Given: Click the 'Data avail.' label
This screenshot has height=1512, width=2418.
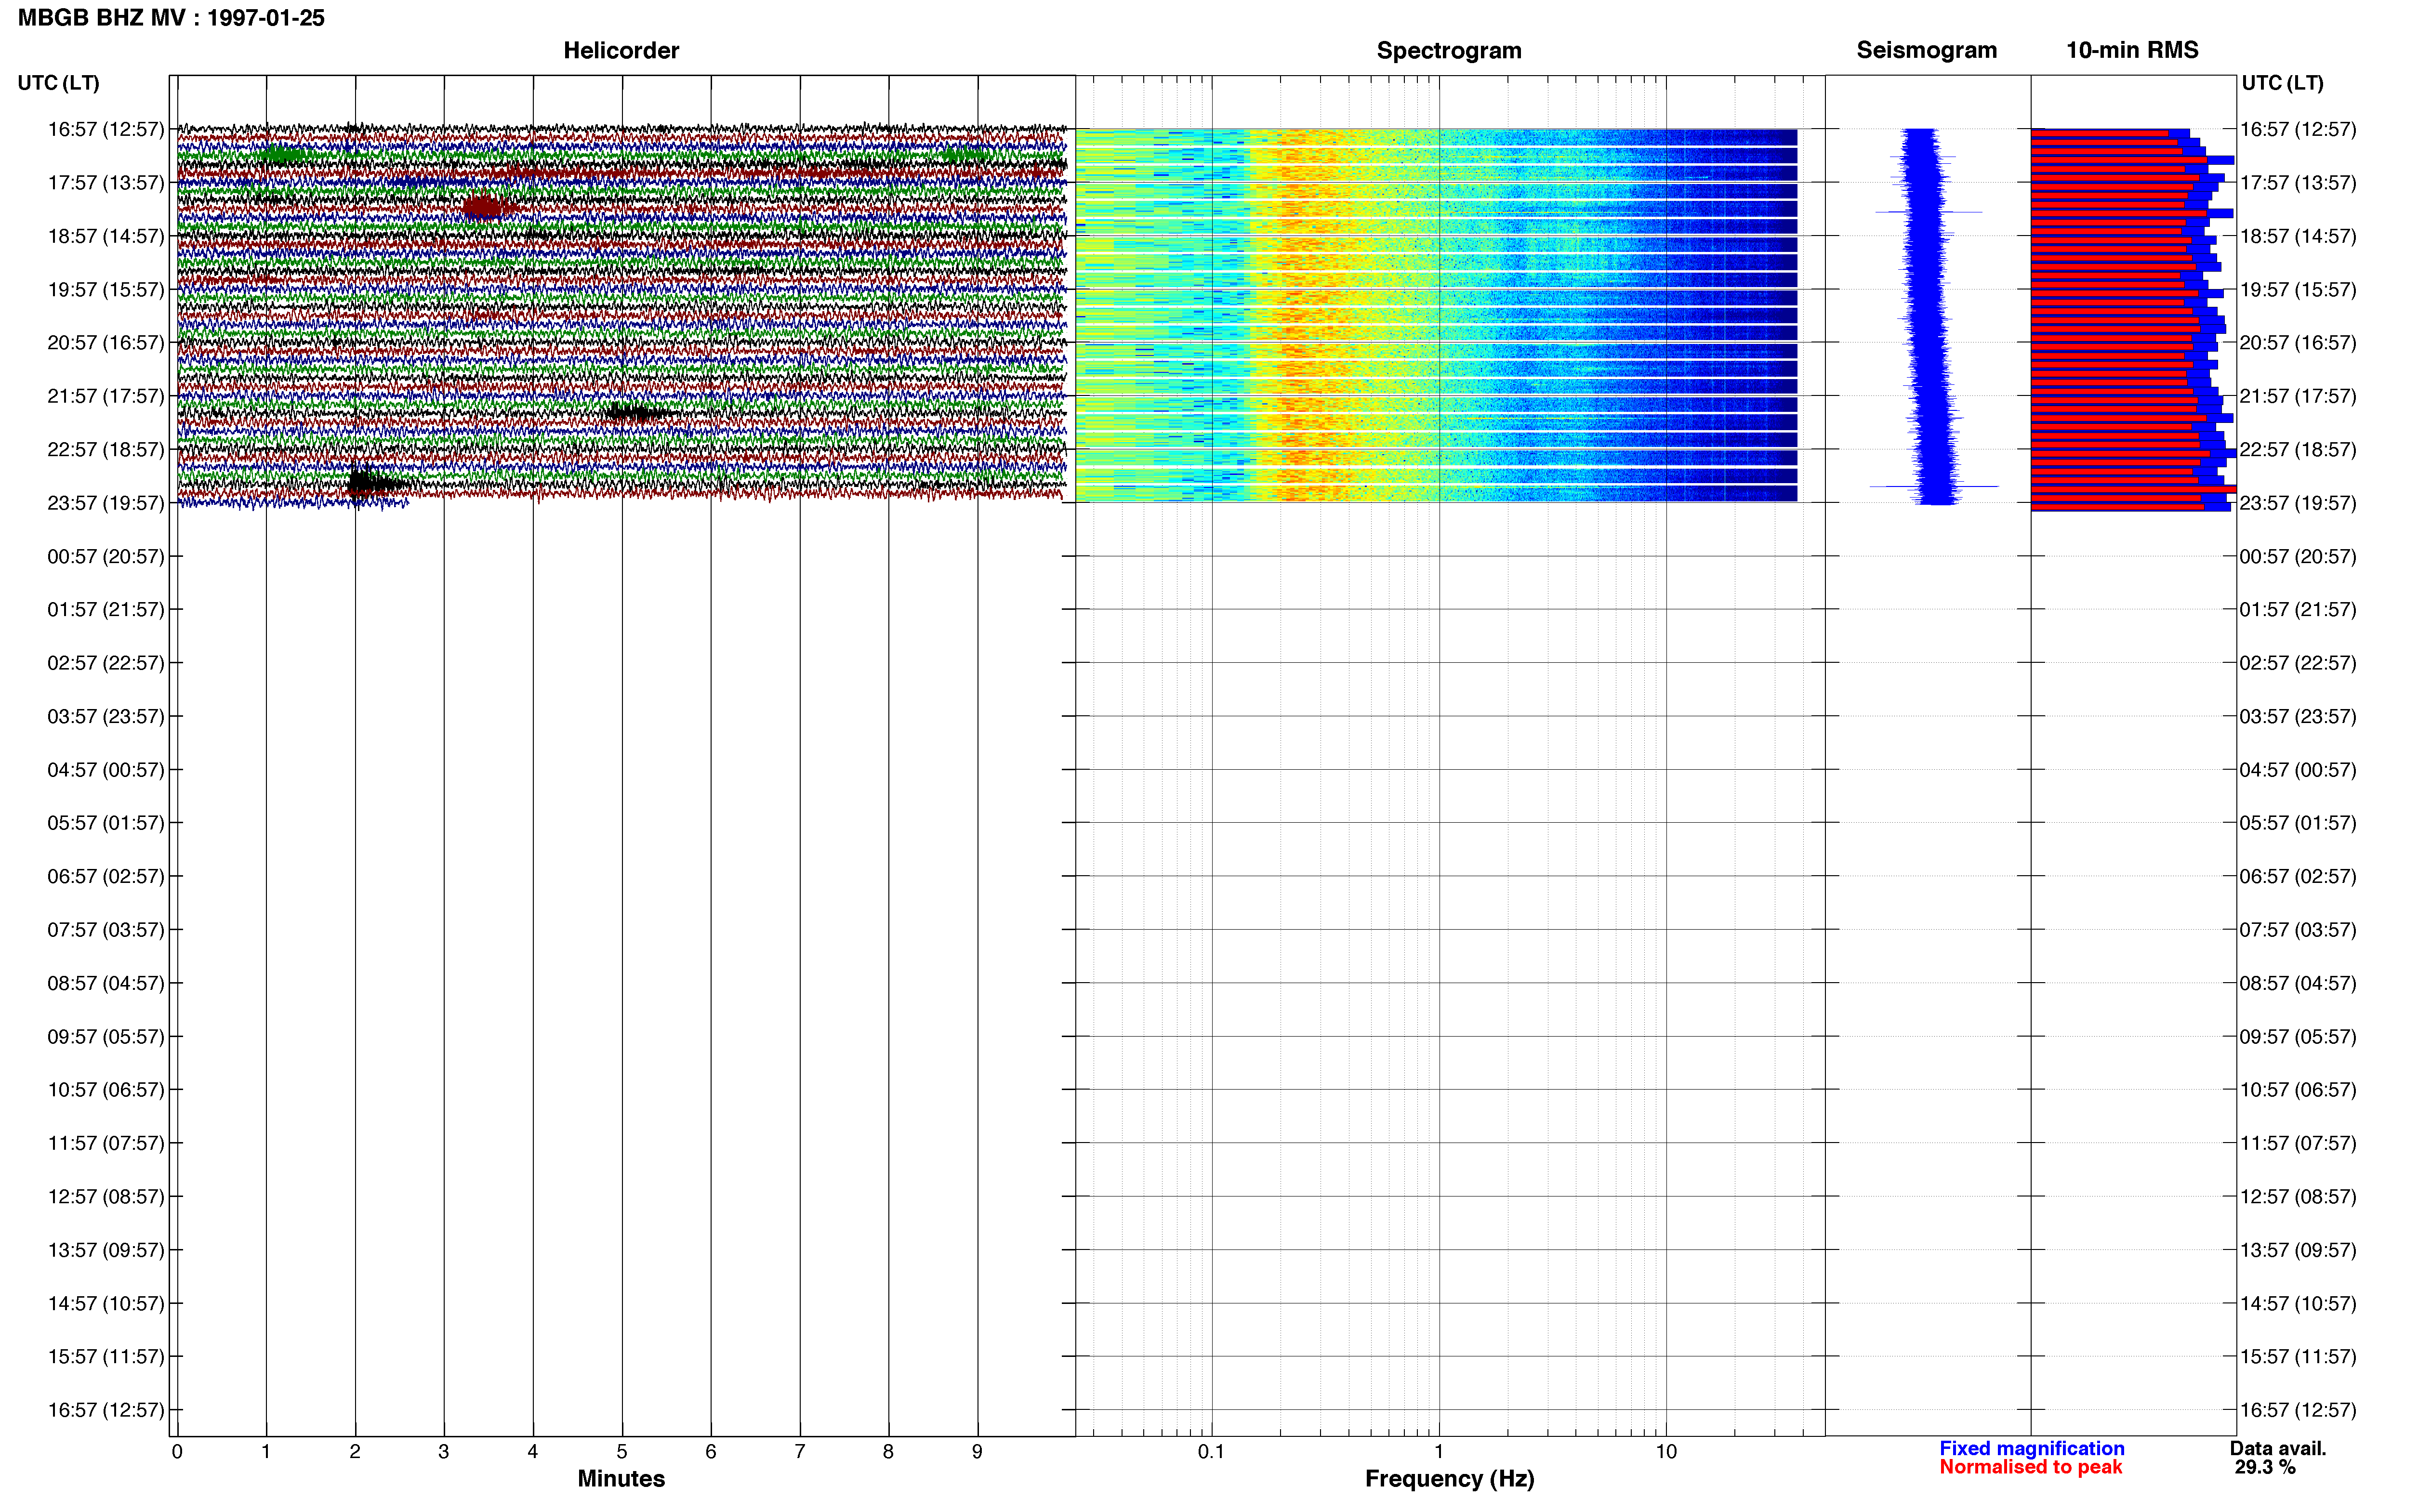Looking at the screenshot, I should click(x=2278, y=1448).
